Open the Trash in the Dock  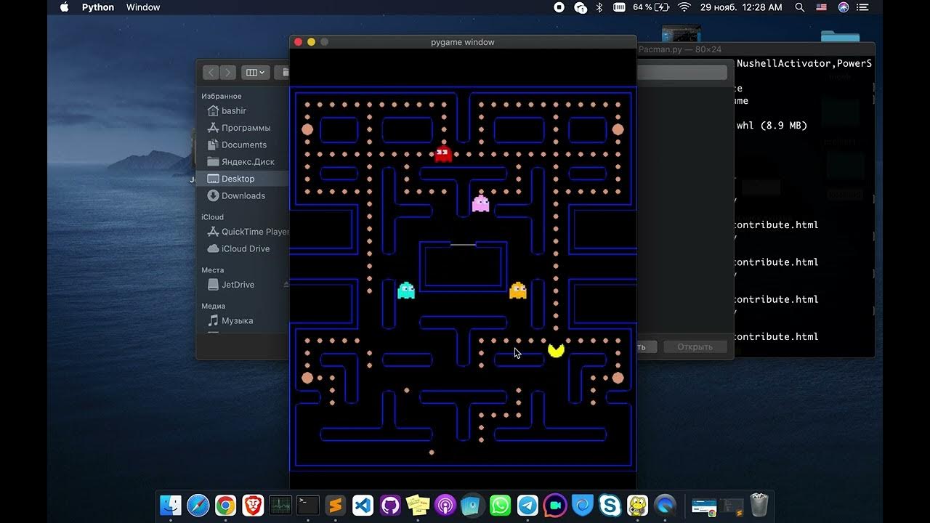[759, 505]
